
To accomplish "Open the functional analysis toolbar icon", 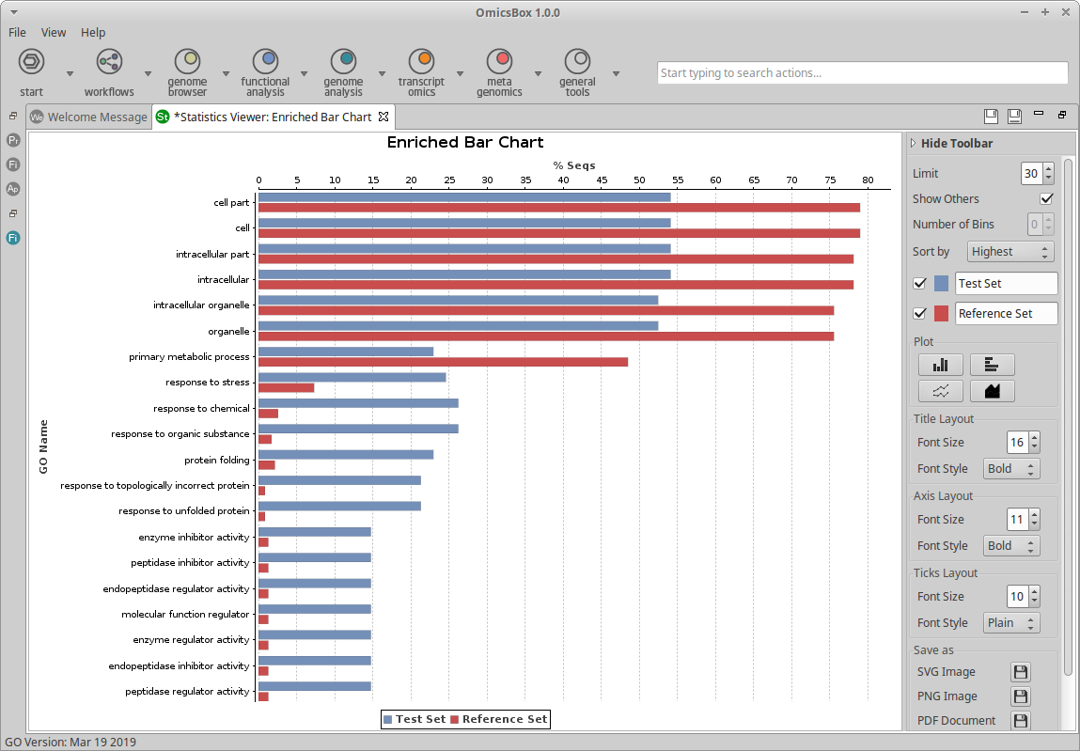I will coord(265,62).
